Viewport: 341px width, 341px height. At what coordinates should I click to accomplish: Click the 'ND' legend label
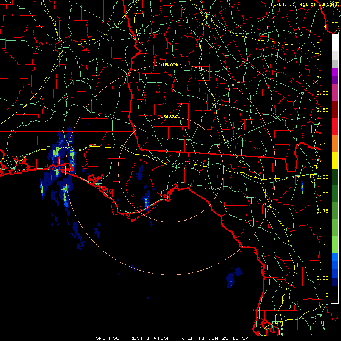pyautogui.click(x=325, y=295)
